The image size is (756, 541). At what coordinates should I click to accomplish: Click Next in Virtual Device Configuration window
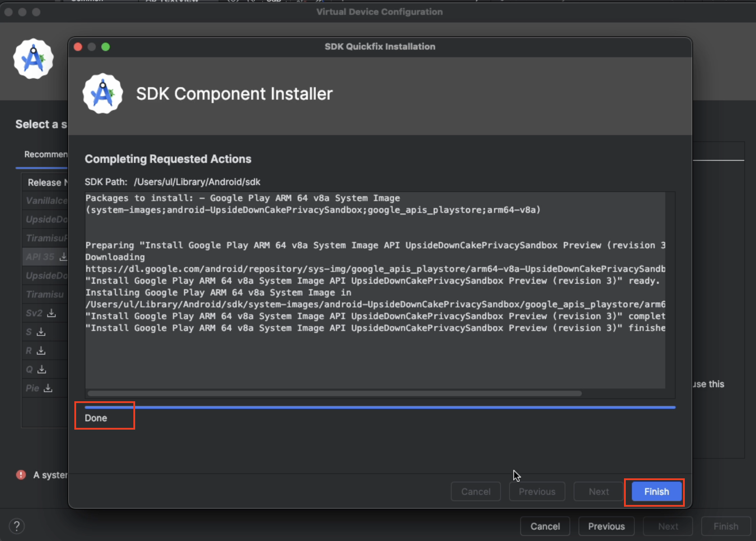(668, 526)
